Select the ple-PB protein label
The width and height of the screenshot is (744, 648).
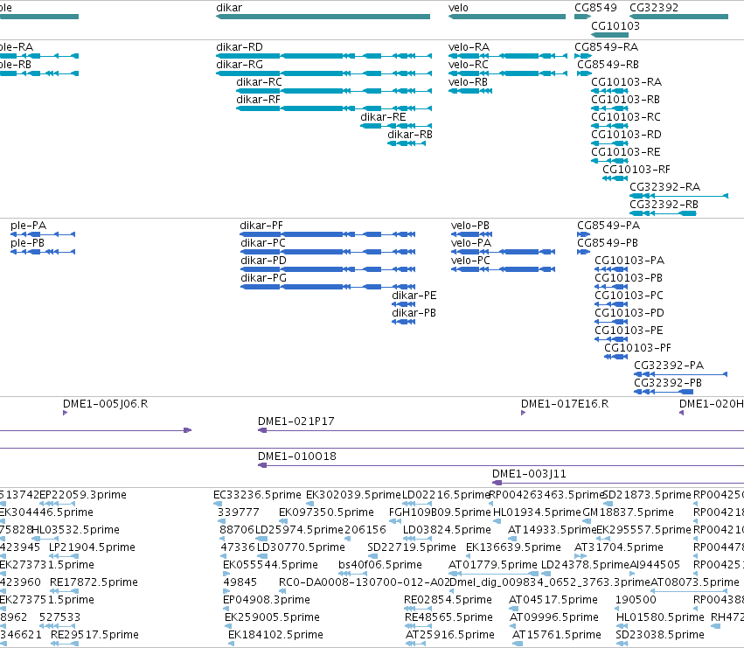(27, 243)
